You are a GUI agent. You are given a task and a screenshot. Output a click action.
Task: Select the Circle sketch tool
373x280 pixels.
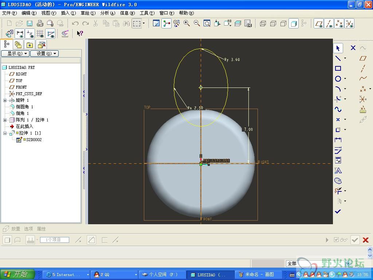[338, 79]
